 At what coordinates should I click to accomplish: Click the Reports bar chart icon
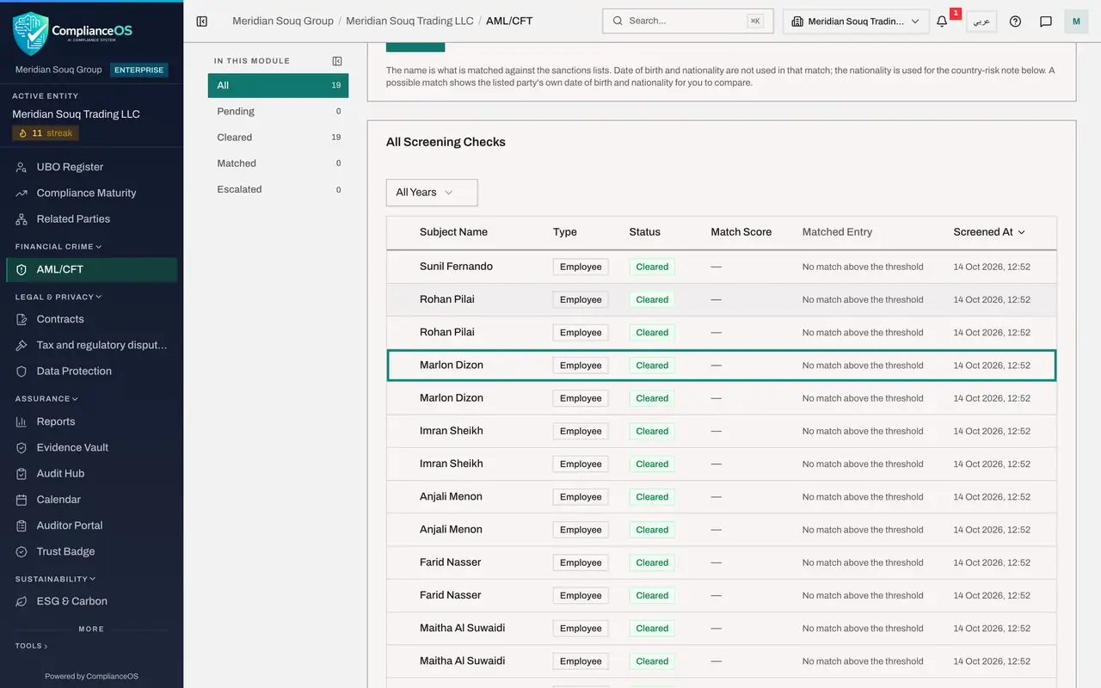click(22, 421)
